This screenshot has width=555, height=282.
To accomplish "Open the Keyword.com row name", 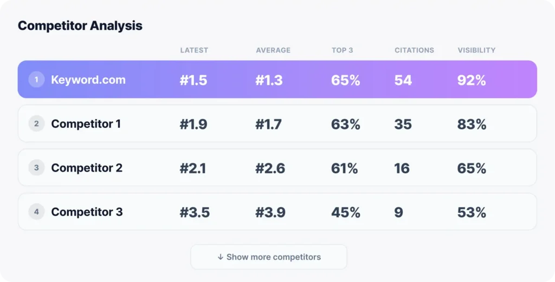I will pyautogui.click(x=88, y=80).
